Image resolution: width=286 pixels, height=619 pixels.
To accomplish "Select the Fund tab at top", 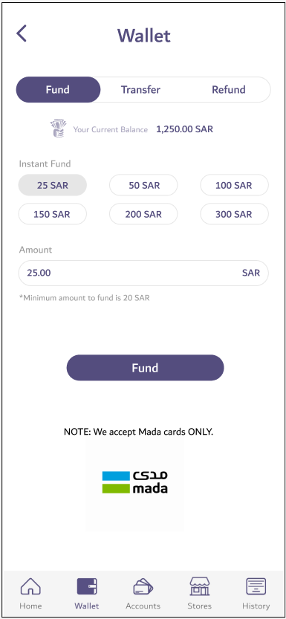I will click(x=58, y=90).
